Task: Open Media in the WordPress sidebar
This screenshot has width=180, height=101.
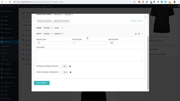Action: click(x=6, y=20)
